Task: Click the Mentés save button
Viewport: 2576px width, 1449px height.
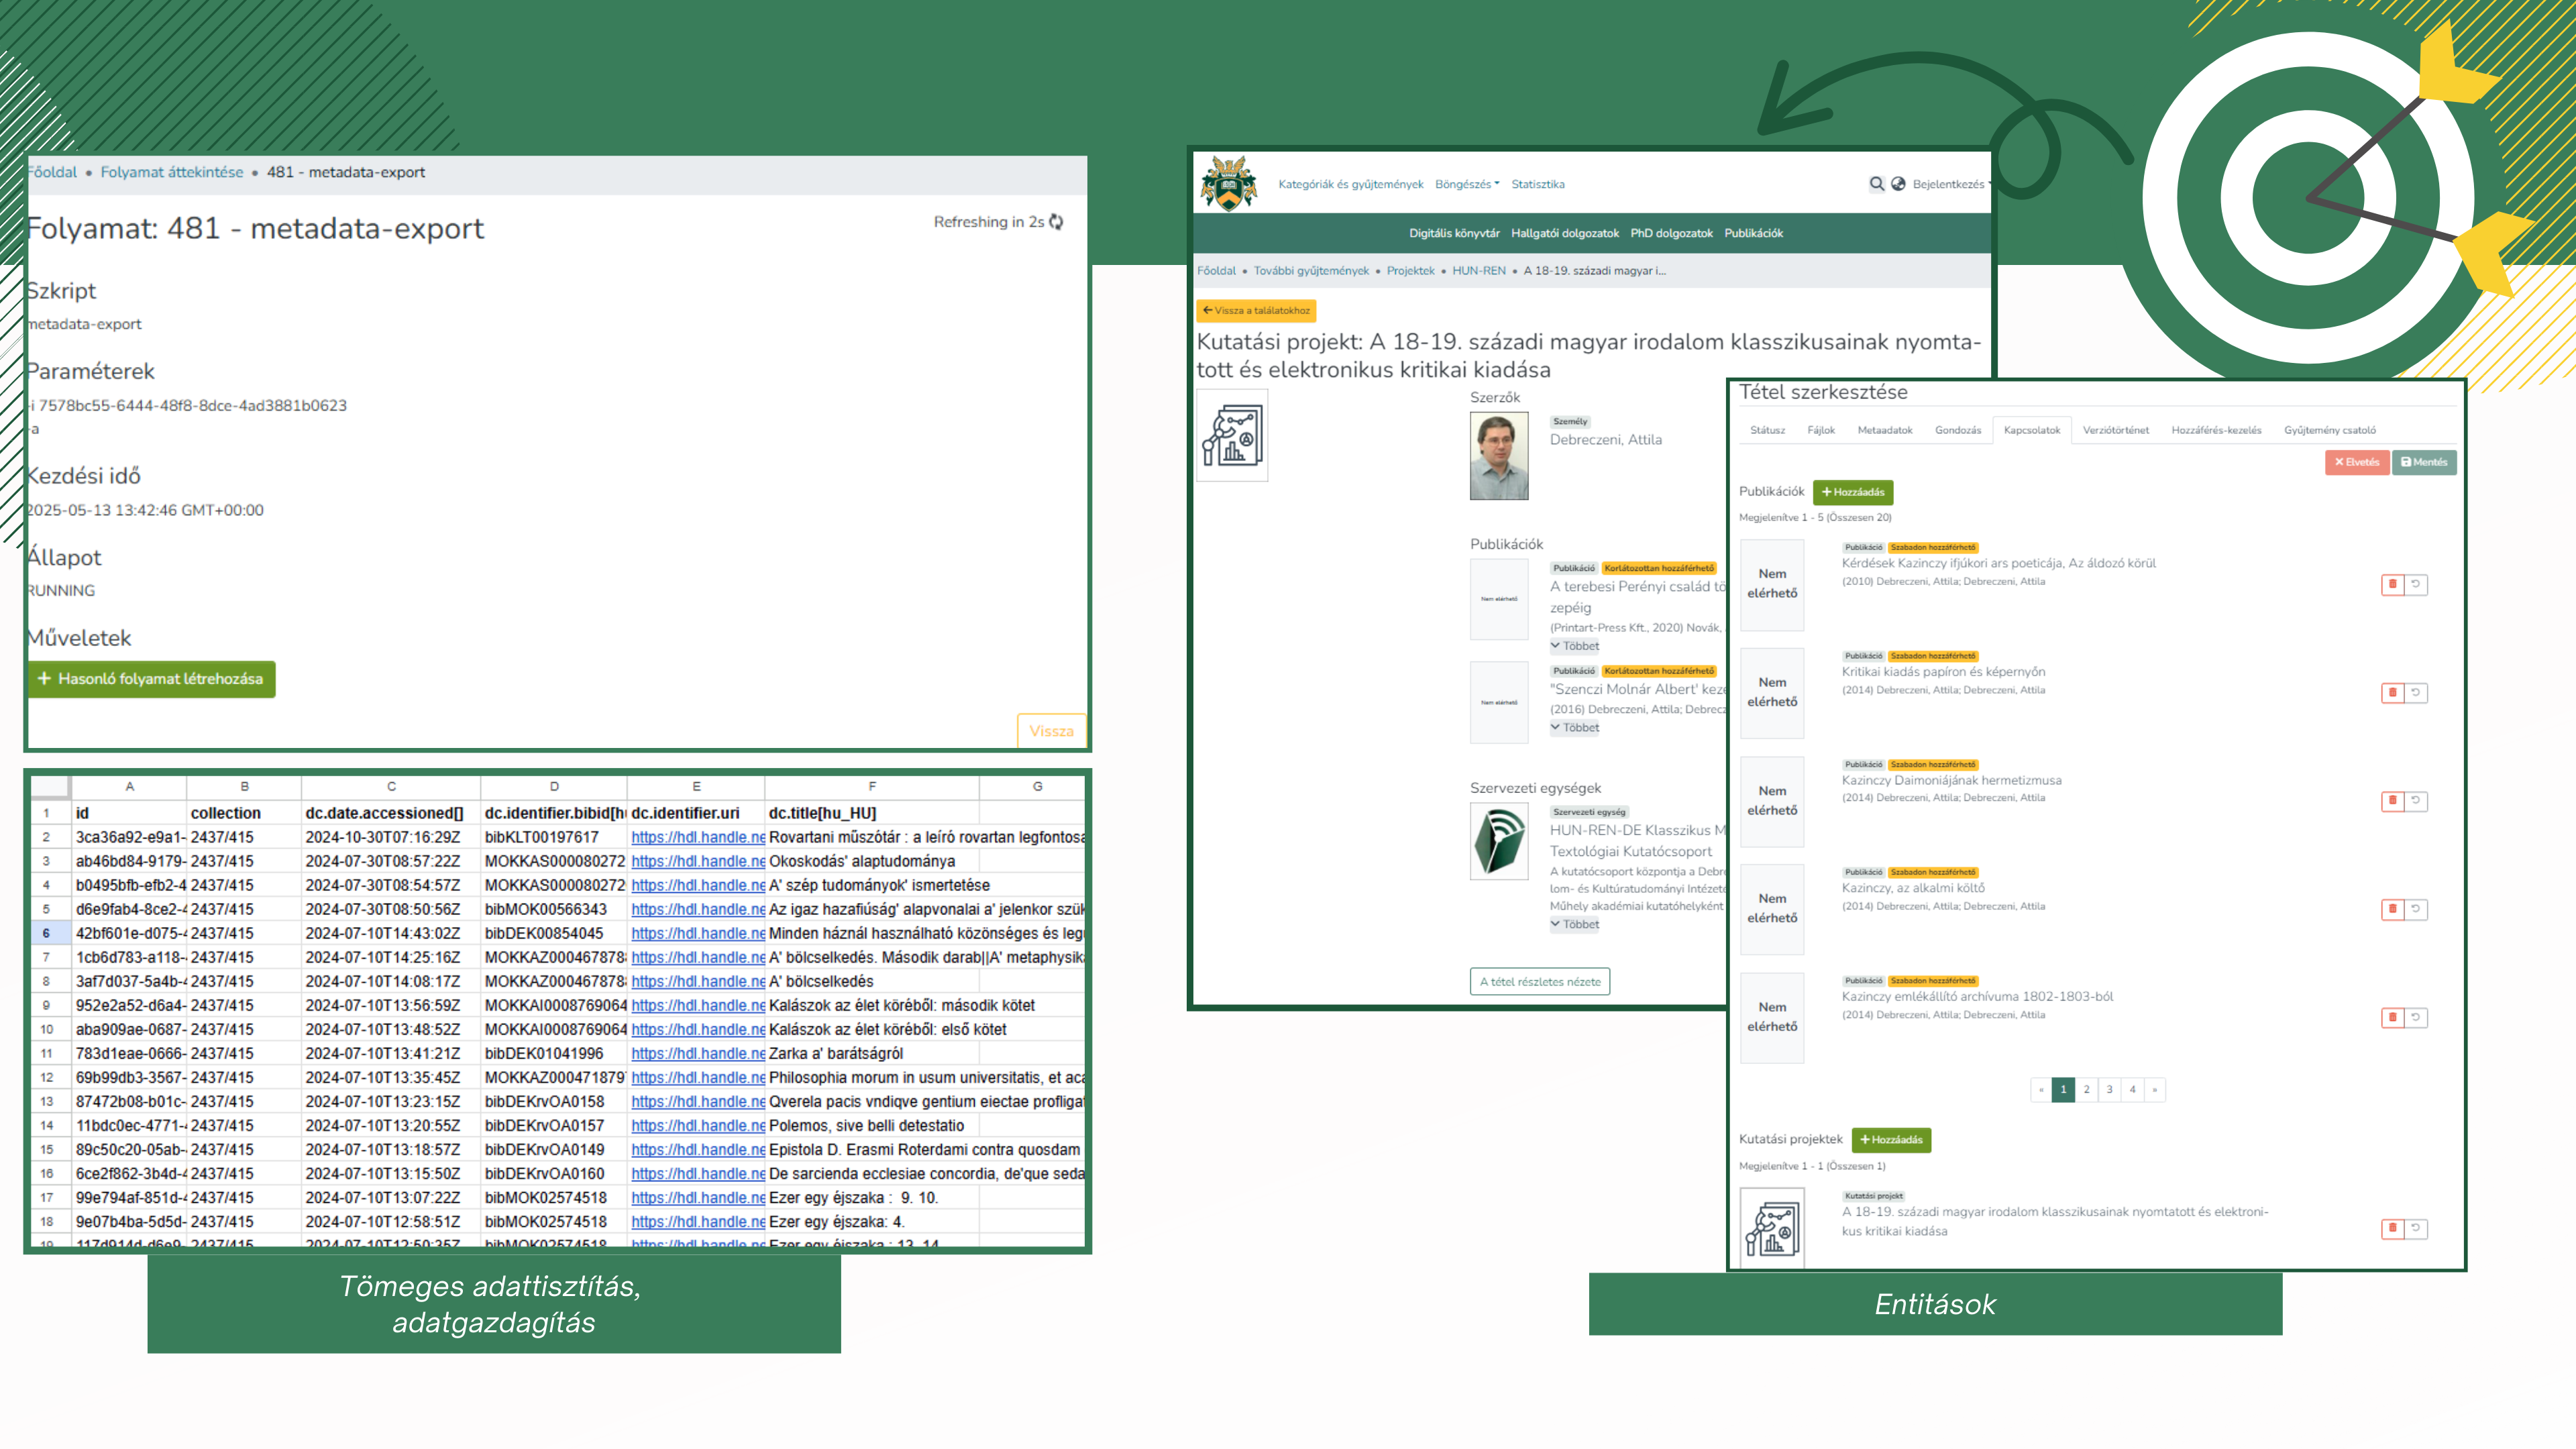Action: [x=2424, y=462]
